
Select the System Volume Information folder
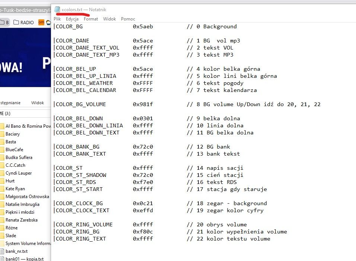point(28,243)
